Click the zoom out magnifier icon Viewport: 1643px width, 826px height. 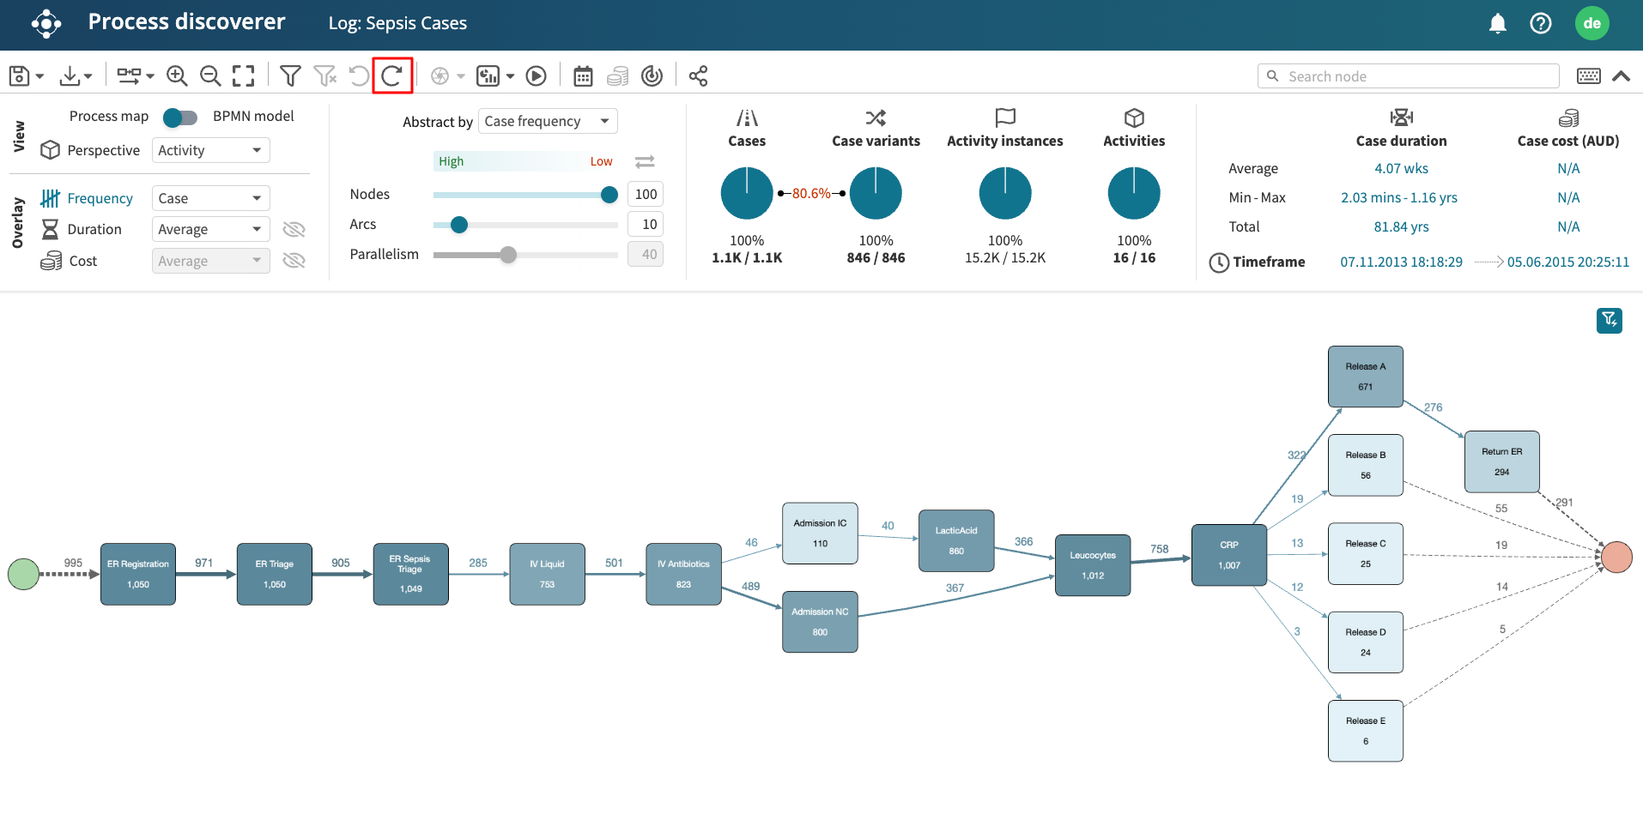tap(210, 75)
